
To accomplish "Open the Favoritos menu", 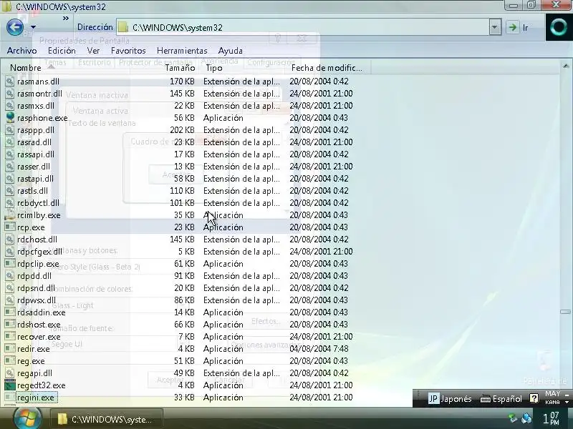I will [128, 51].
